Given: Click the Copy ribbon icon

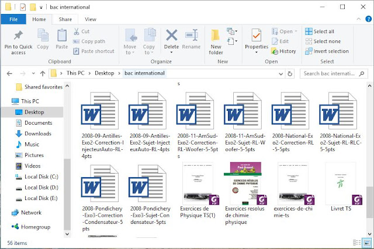Looking at the screenshot, I should click(x=43, y=36).
